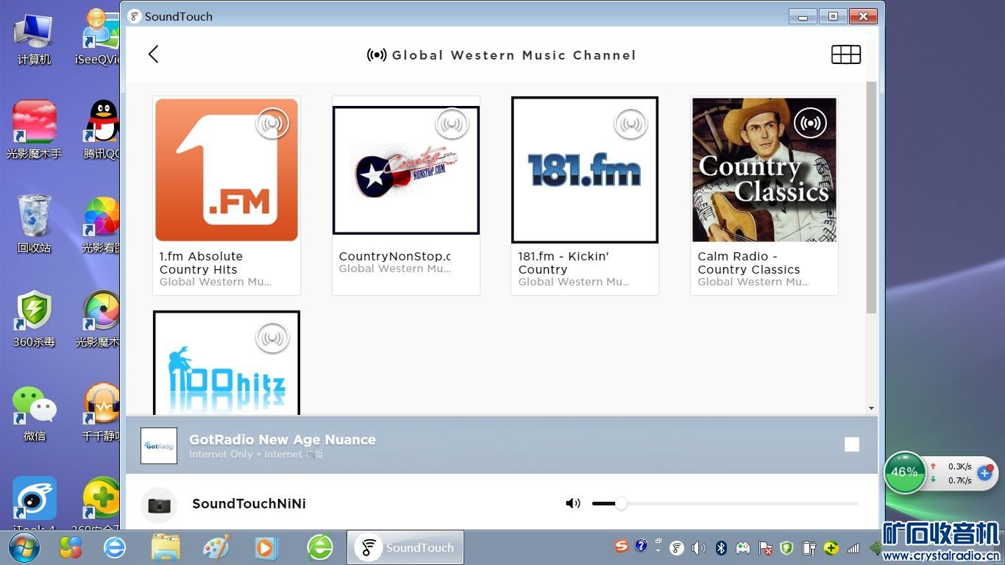1005x565 pixels.
Task: Play CountryNonStop station using its broadcast icon
Action: (452, 124)
